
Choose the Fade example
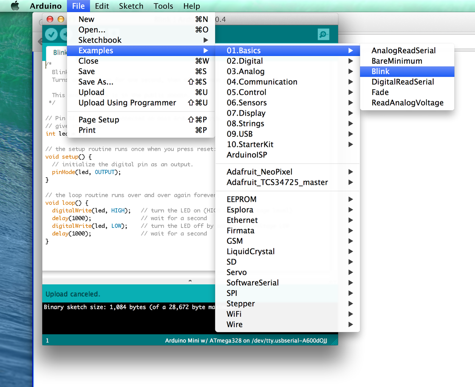pos(380,92)
